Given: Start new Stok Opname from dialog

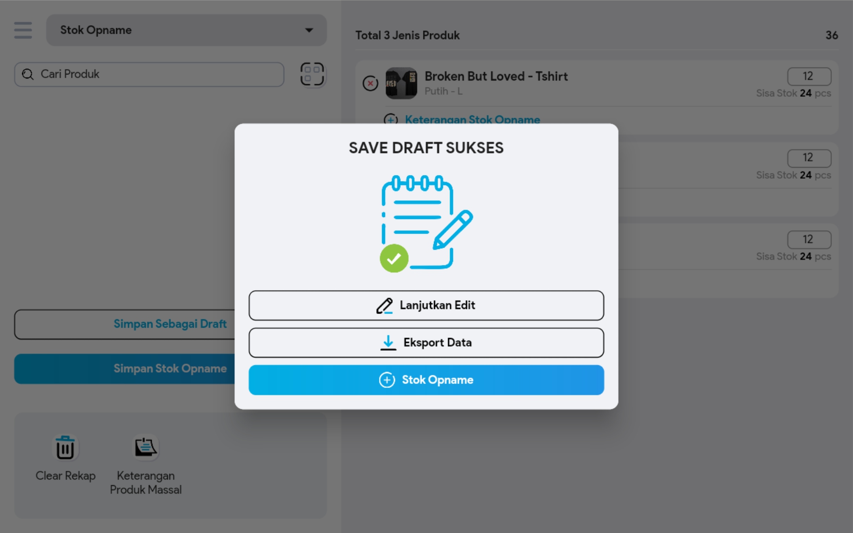Looking at the screenshot, I should [x=426, y=380].
